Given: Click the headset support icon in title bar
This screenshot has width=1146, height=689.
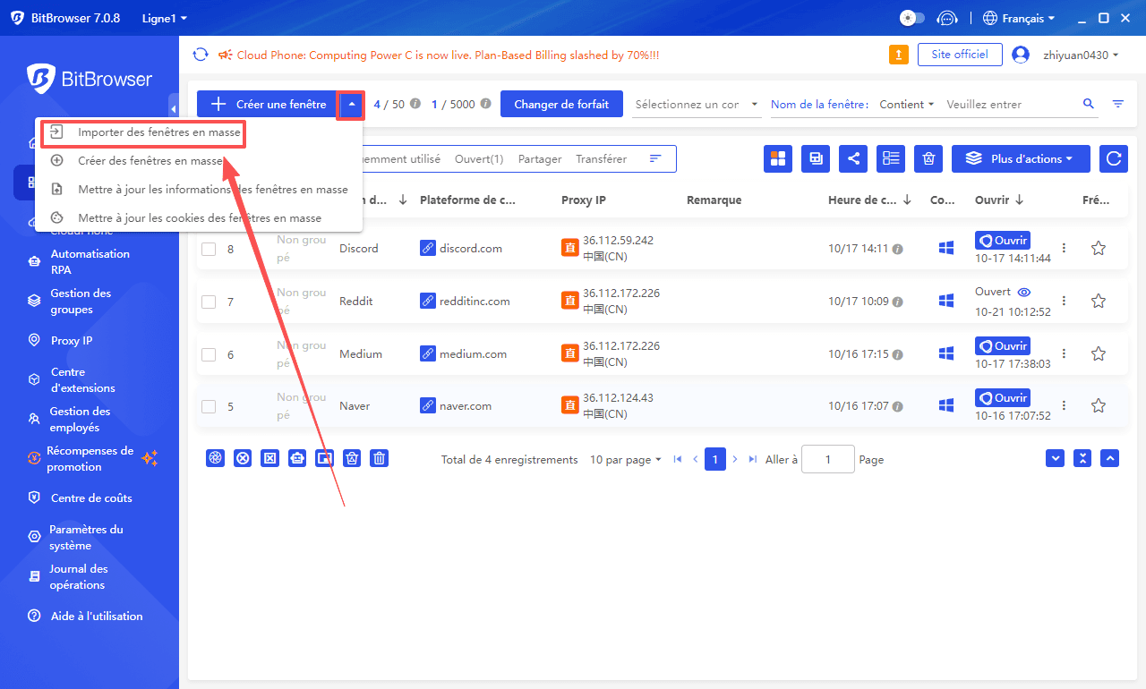Looking at the screenshot, I should (947, 17).
